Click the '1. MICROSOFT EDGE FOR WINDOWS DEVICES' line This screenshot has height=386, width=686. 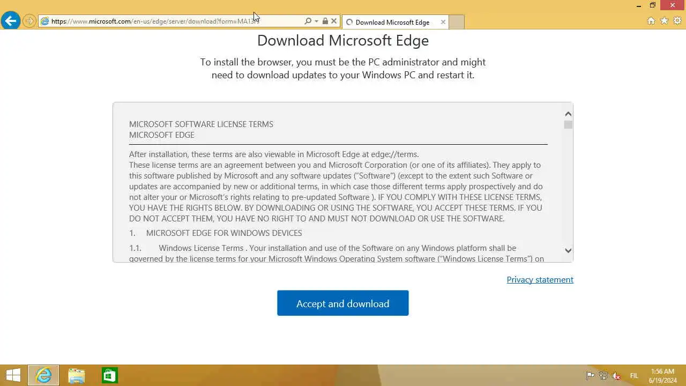pos(215,233)
